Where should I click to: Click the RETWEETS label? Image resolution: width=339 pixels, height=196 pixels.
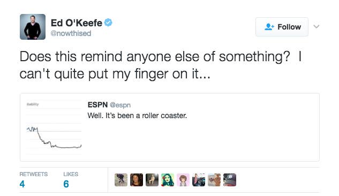[x=34, y=174]
